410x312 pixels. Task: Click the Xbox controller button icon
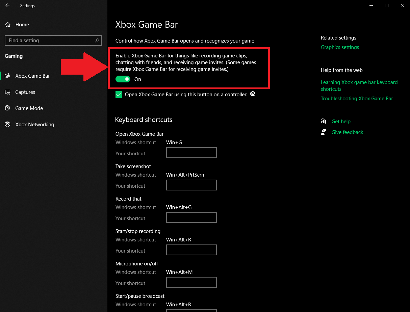(x=253, y=94)
